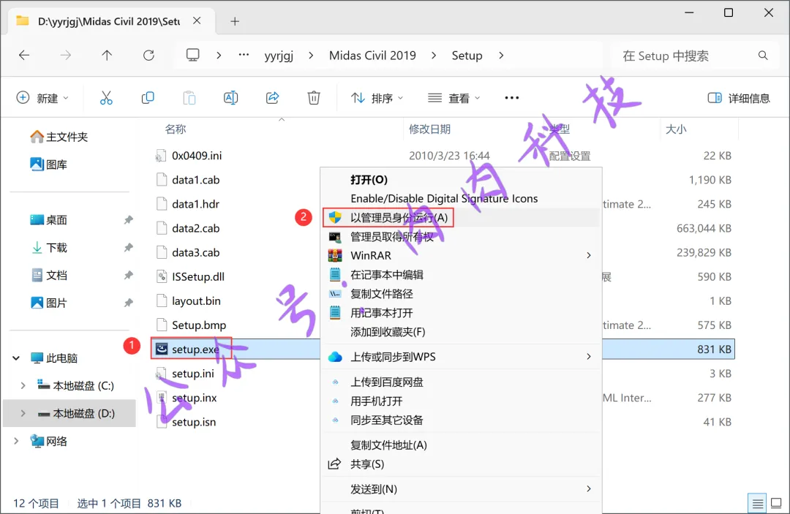Refresh the current folder view

[x=148, y=56]
